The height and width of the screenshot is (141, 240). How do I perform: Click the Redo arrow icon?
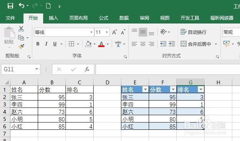35,6
